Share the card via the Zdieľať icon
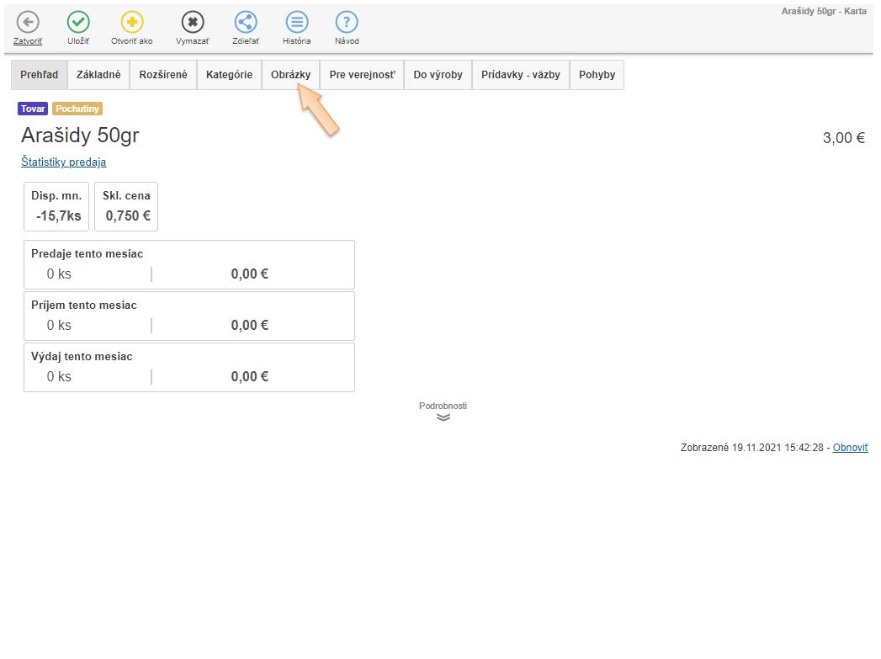The width and height of the screenshot is (881, 659). point(246,23)
